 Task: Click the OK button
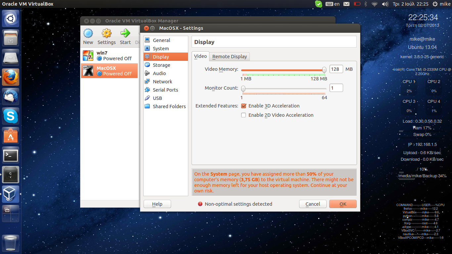tap(343, 204)
